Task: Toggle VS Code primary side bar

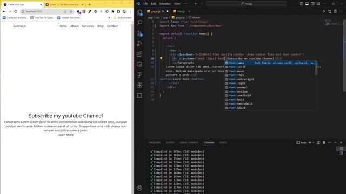Action: click(302, 4)
